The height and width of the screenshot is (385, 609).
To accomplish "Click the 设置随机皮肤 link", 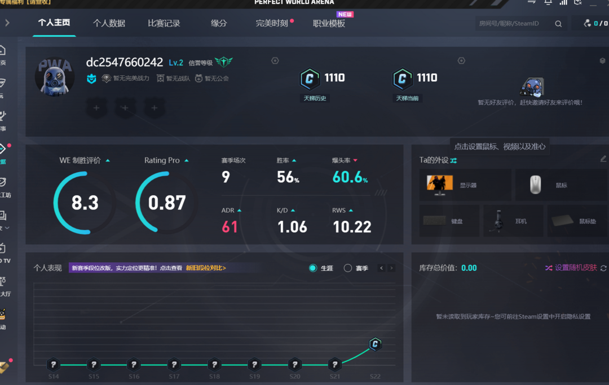I will [x=575, y=268].
